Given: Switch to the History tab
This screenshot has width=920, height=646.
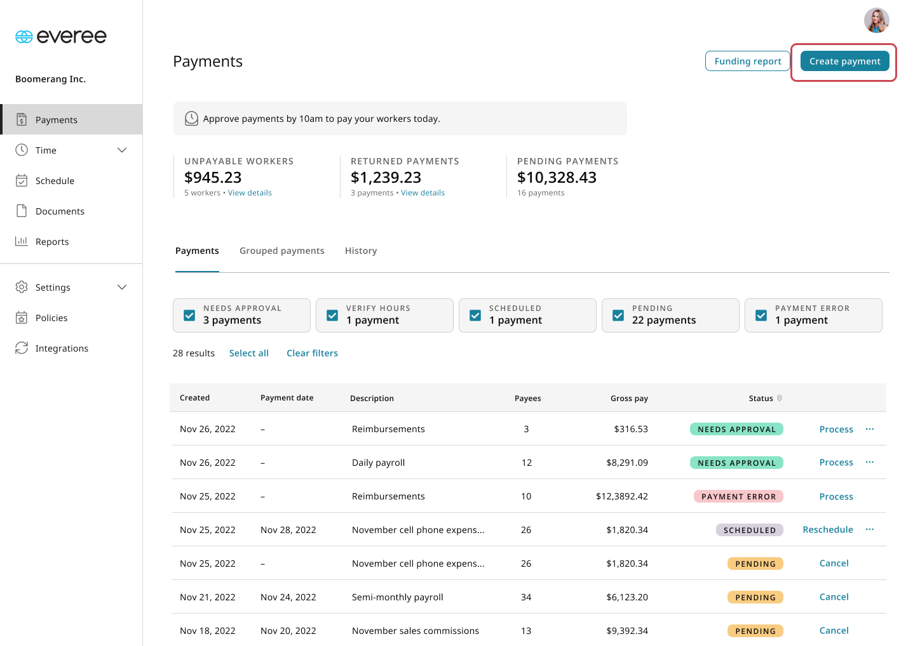Looking at the screenshot, I should pos(360,251).
